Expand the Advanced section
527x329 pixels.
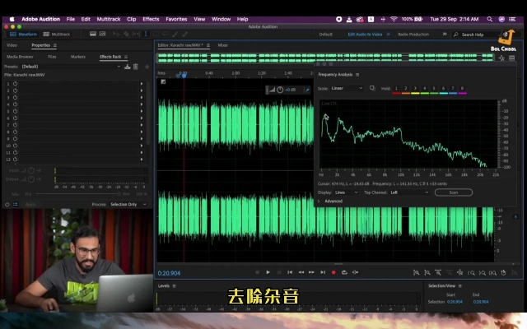coord(319,201)
